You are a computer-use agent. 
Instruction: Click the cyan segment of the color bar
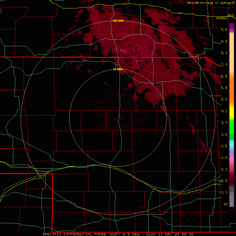(x=232, y=144)
